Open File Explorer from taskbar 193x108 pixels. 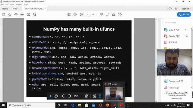click(80, 105)
